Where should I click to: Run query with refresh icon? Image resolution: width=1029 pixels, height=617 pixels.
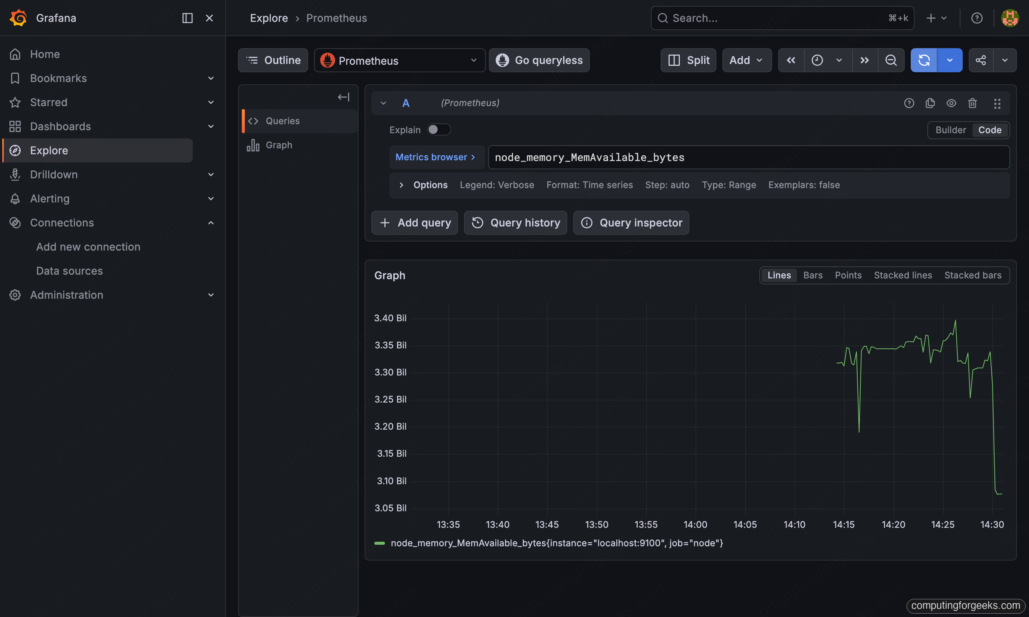coord(924,60)
